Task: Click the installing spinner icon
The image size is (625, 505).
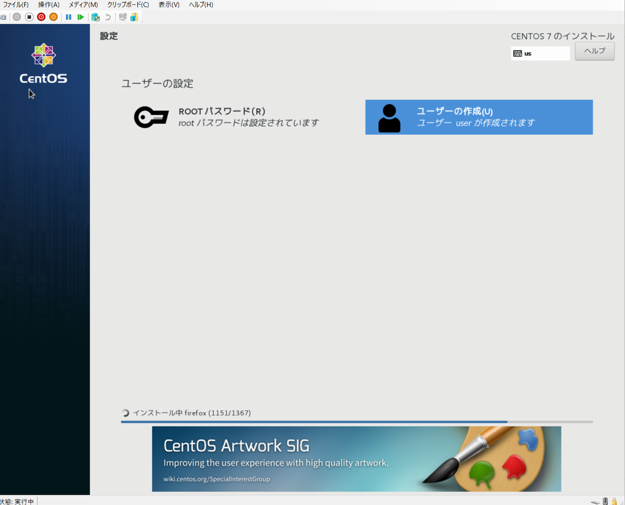Action: [x=126, y=413]
